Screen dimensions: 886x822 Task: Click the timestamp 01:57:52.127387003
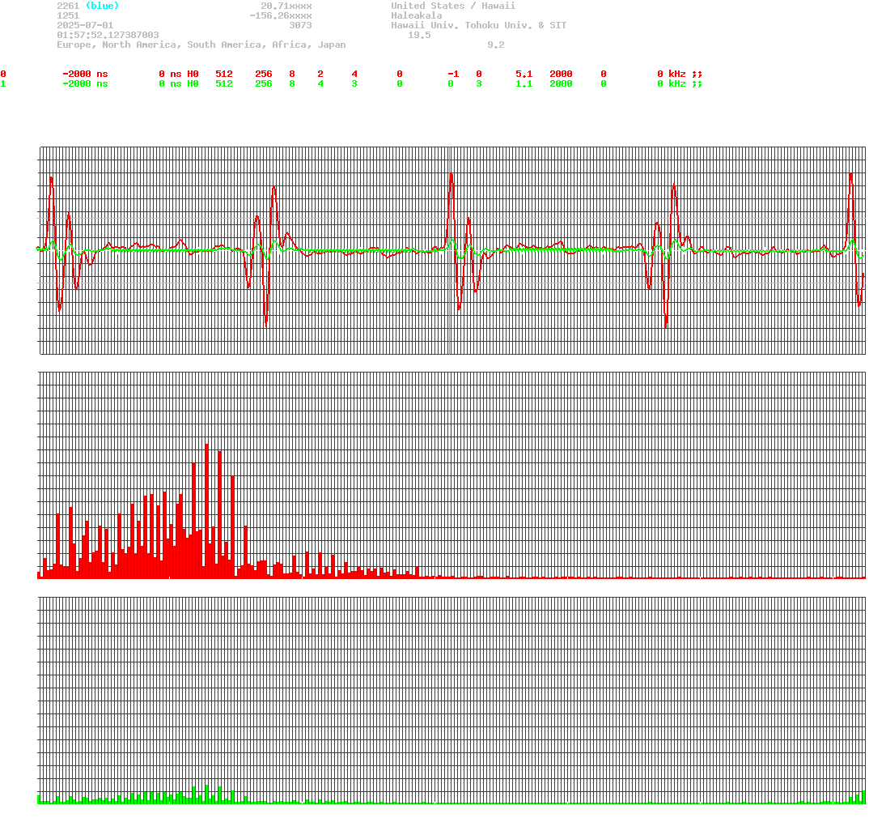click(x=108, y=35)
